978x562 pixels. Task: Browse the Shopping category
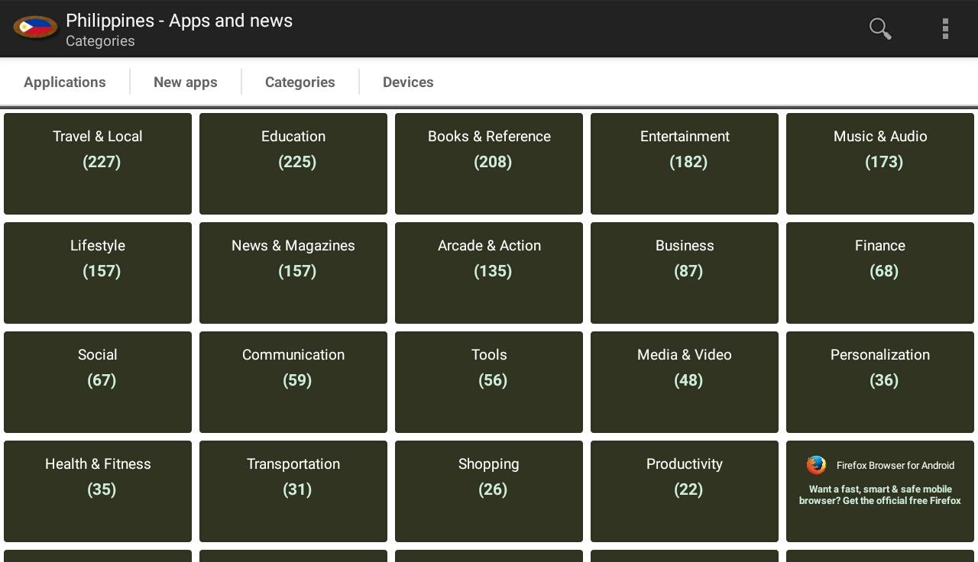point(489,491)
